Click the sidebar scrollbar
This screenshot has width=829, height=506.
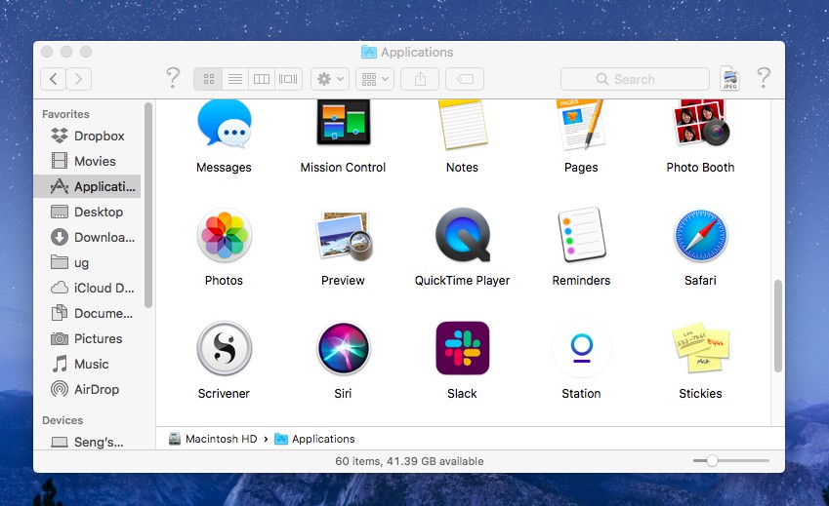(x=148, y=205)
